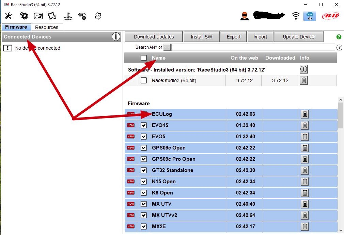The image size is (344, 235).
Task: Uncheck the GPS09c Pro Open checkbox
Action: click(x=144, y=159)
